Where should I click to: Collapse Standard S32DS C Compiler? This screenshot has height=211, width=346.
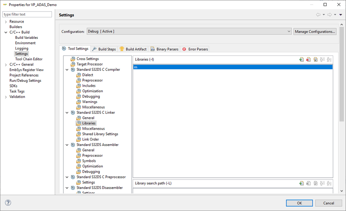(67, 70)
